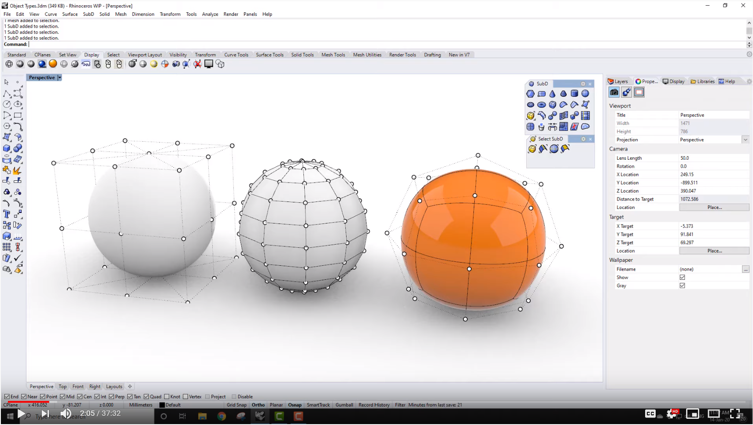
Task: Create a SubD sphere from SubD toolbar
Action: pos(585,94)
